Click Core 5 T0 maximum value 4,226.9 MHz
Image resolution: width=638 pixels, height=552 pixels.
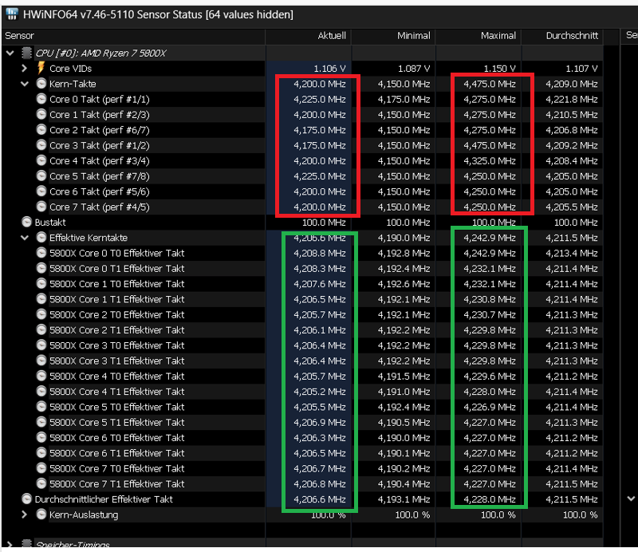click(x=490, y=407)
